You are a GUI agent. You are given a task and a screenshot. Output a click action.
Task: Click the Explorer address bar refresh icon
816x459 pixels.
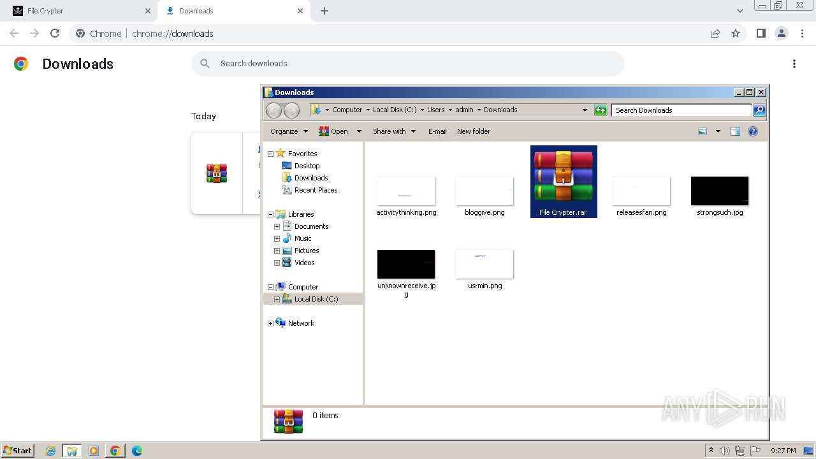click(601, 110)
